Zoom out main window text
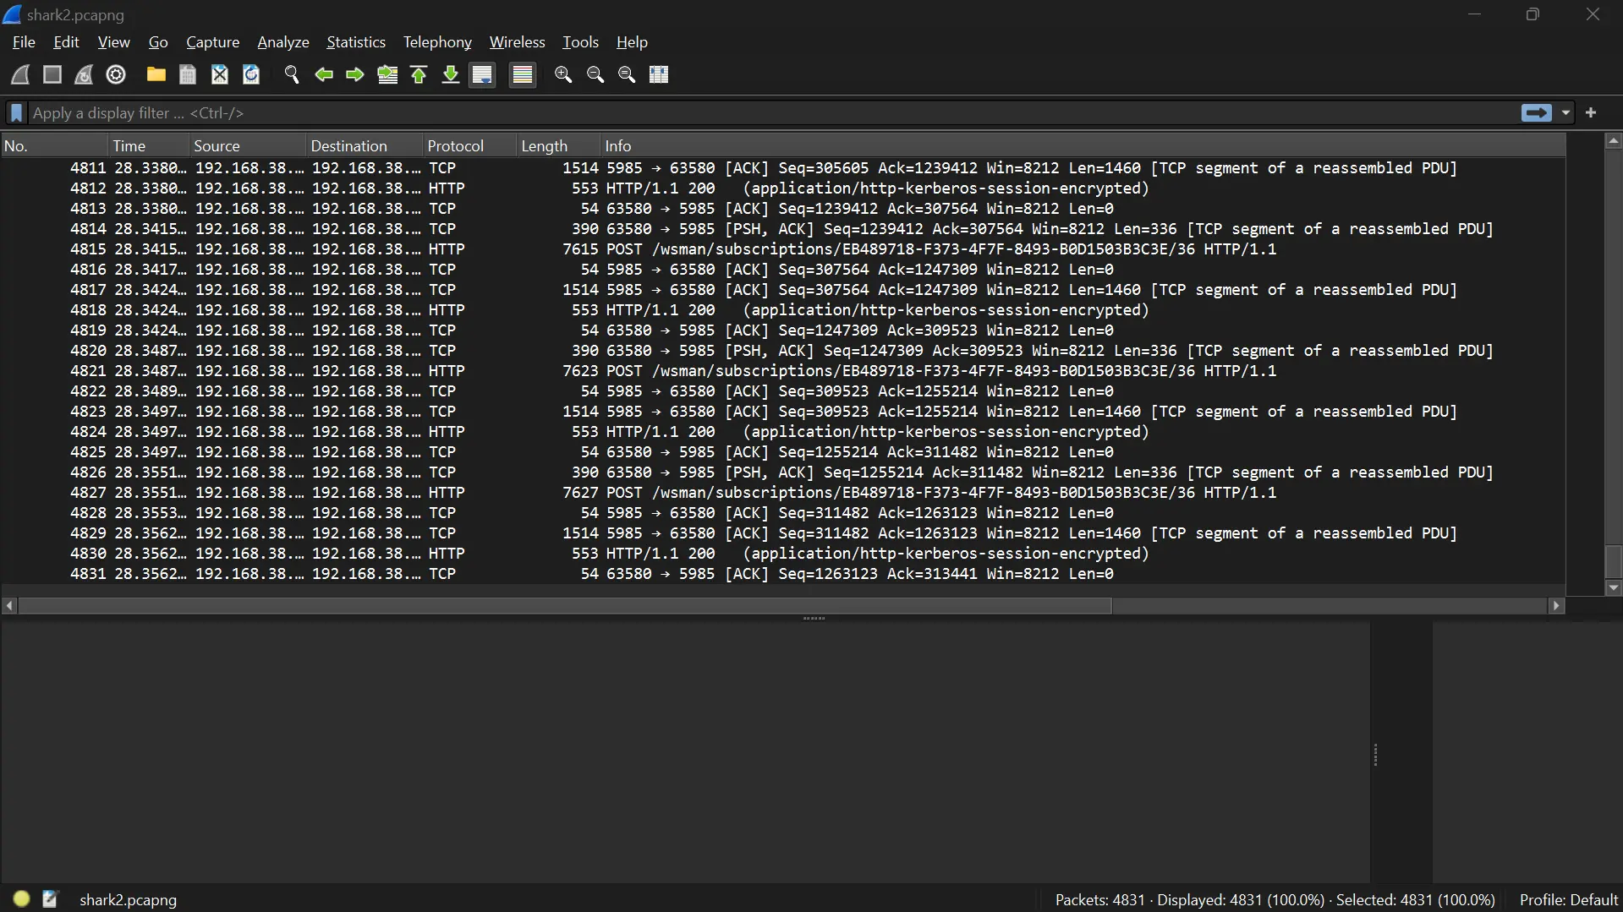 pos(595,74)
